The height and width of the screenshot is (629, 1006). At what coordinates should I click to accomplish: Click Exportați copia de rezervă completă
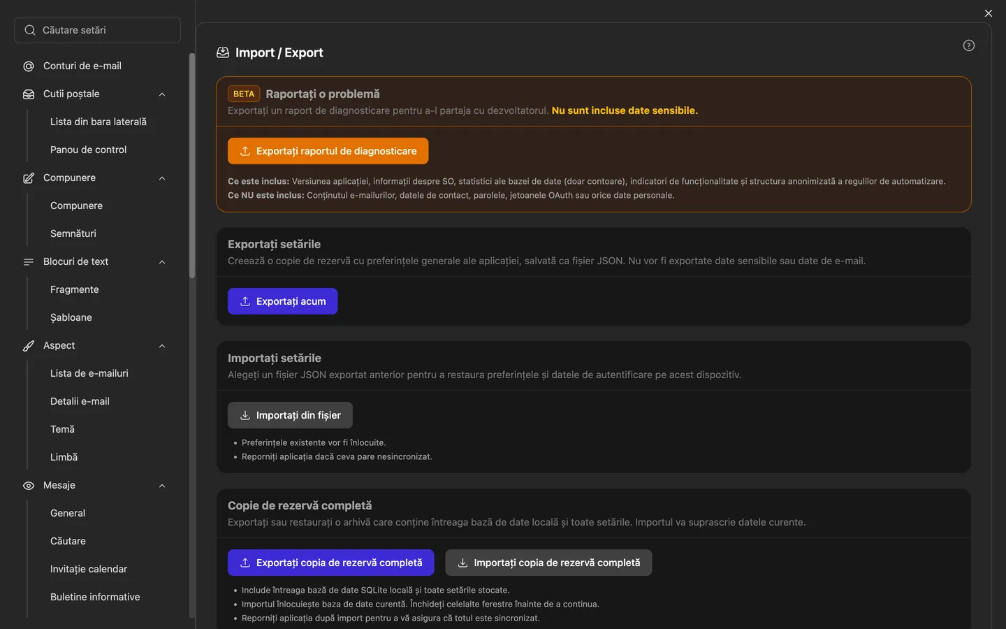pyautogui.click(x=330, y=563)
